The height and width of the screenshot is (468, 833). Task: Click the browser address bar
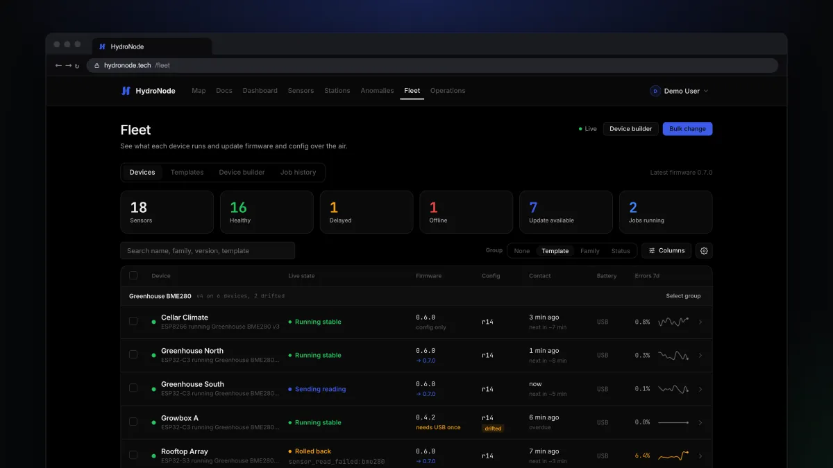point(432,65)
